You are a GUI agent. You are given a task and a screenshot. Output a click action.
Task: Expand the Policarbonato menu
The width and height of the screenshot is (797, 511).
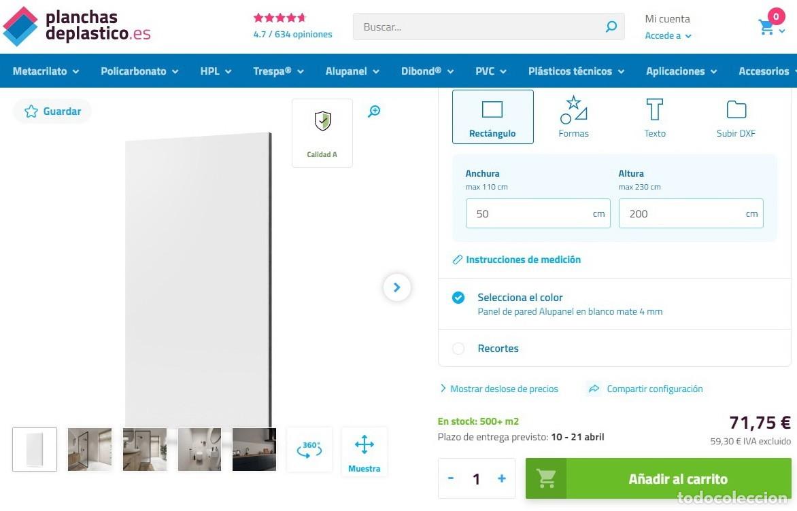click(x=139, y=71)
